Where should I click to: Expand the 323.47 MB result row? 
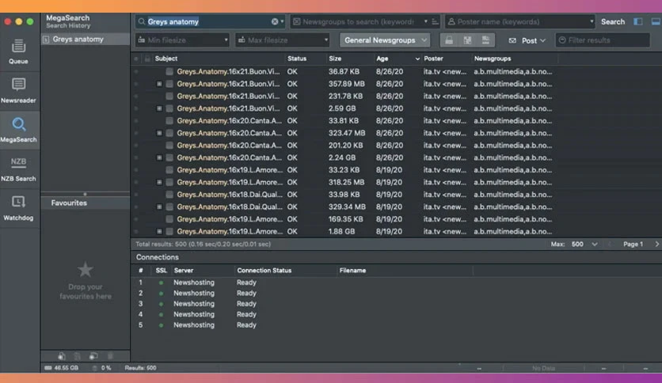[159, 133]
